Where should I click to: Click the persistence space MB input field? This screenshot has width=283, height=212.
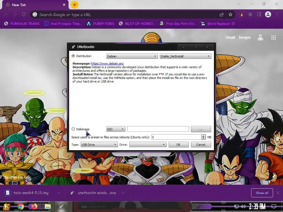coord(176,137)
